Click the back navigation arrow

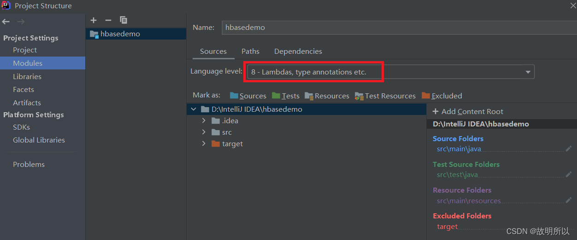click(x=6, y=22)
